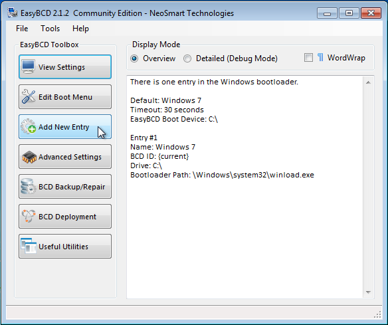The image size is (388, 325).
Task: Click the 'Timeout: 30 seconds' line
Action: click(x=167, y=110)
